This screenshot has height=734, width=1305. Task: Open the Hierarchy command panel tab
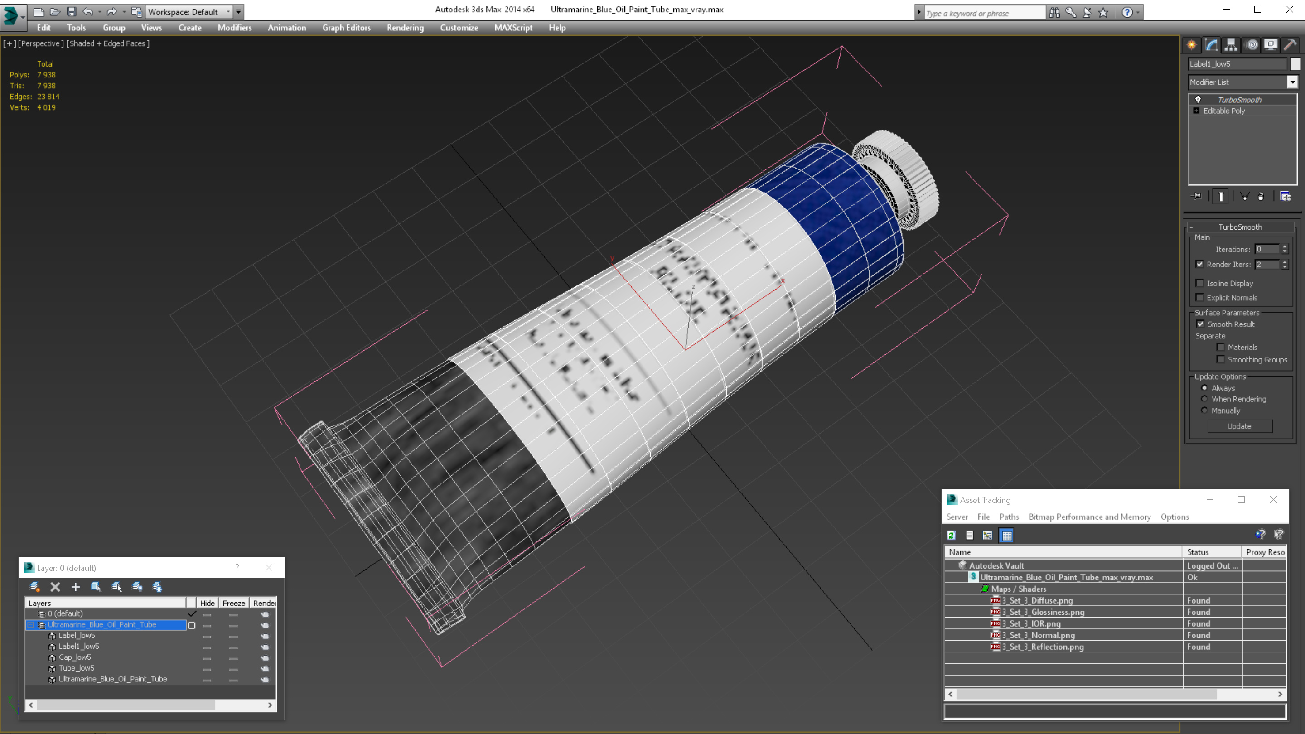click(1231, 44)
